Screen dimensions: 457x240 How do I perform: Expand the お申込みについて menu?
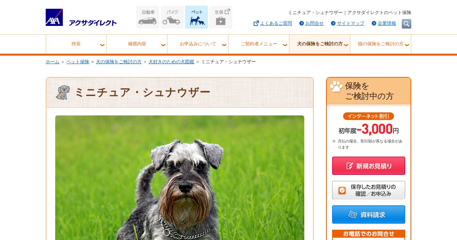(198, 44)
